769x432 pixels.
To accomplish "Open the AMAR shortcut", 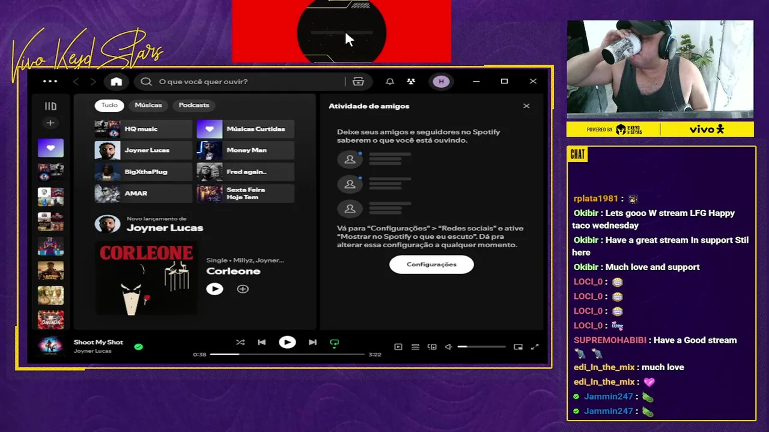I will click(x=143, y=194).
